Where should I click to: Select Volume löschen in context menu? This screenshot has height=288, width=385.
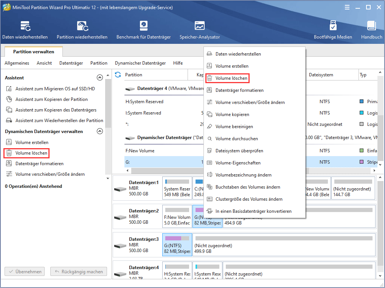tap(255, 78)
